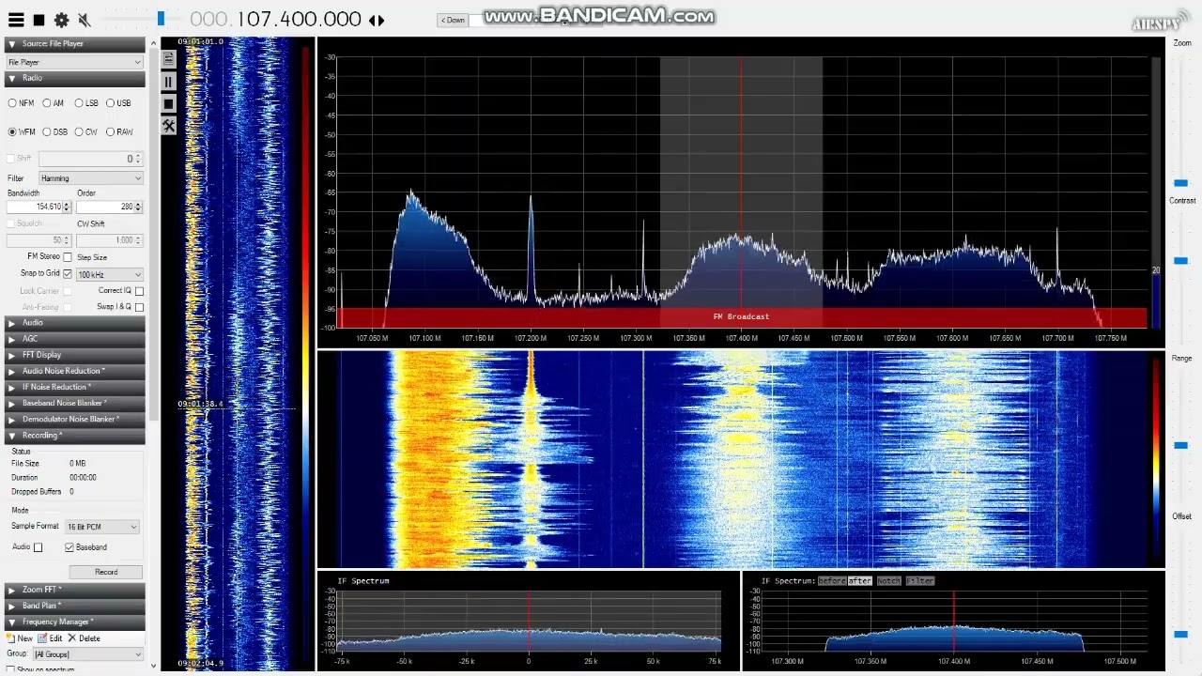This screenshot has height=676, width=1202.
Task: Select the IF Spectrum 'before' option
Action: (x=831, y=581)
